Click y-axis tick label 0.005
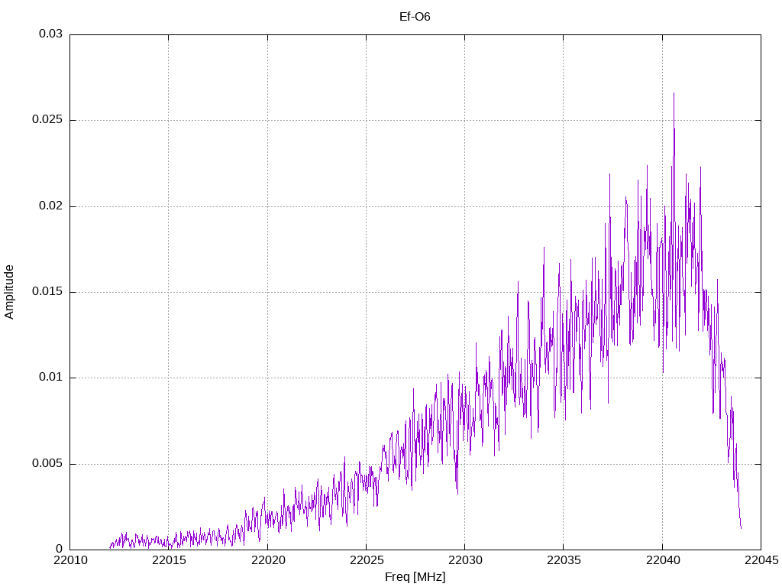Screen dimensions: 782x587 [48, 464]
